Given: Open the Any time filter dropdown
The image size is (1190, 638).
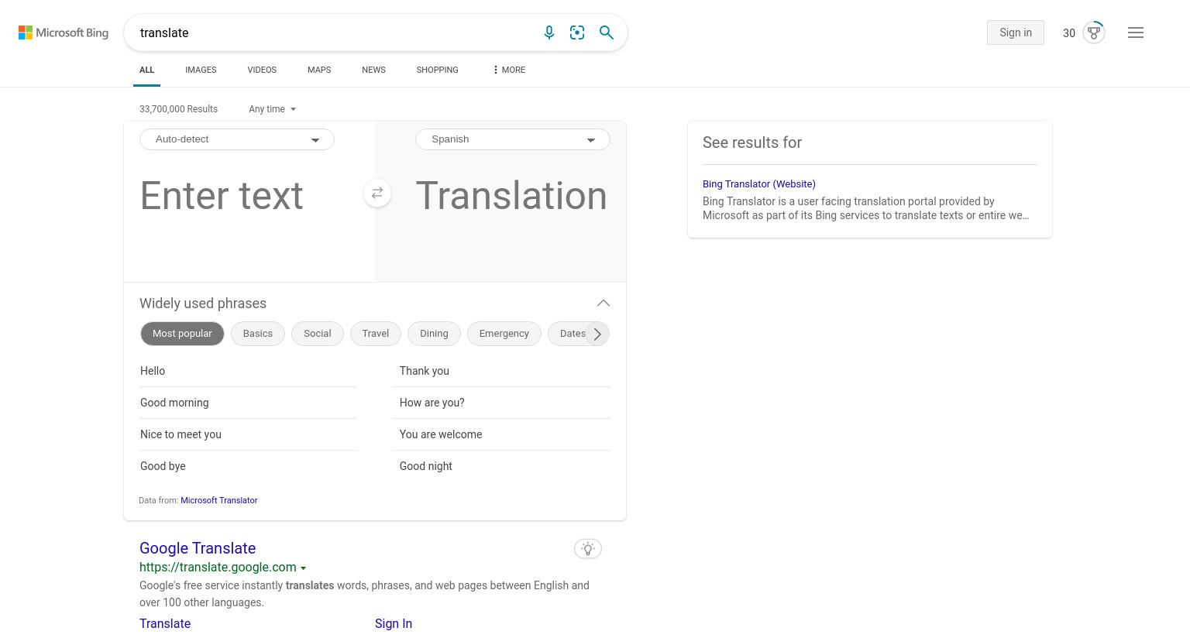Looking at the screenshot, I should coord(272,109).
